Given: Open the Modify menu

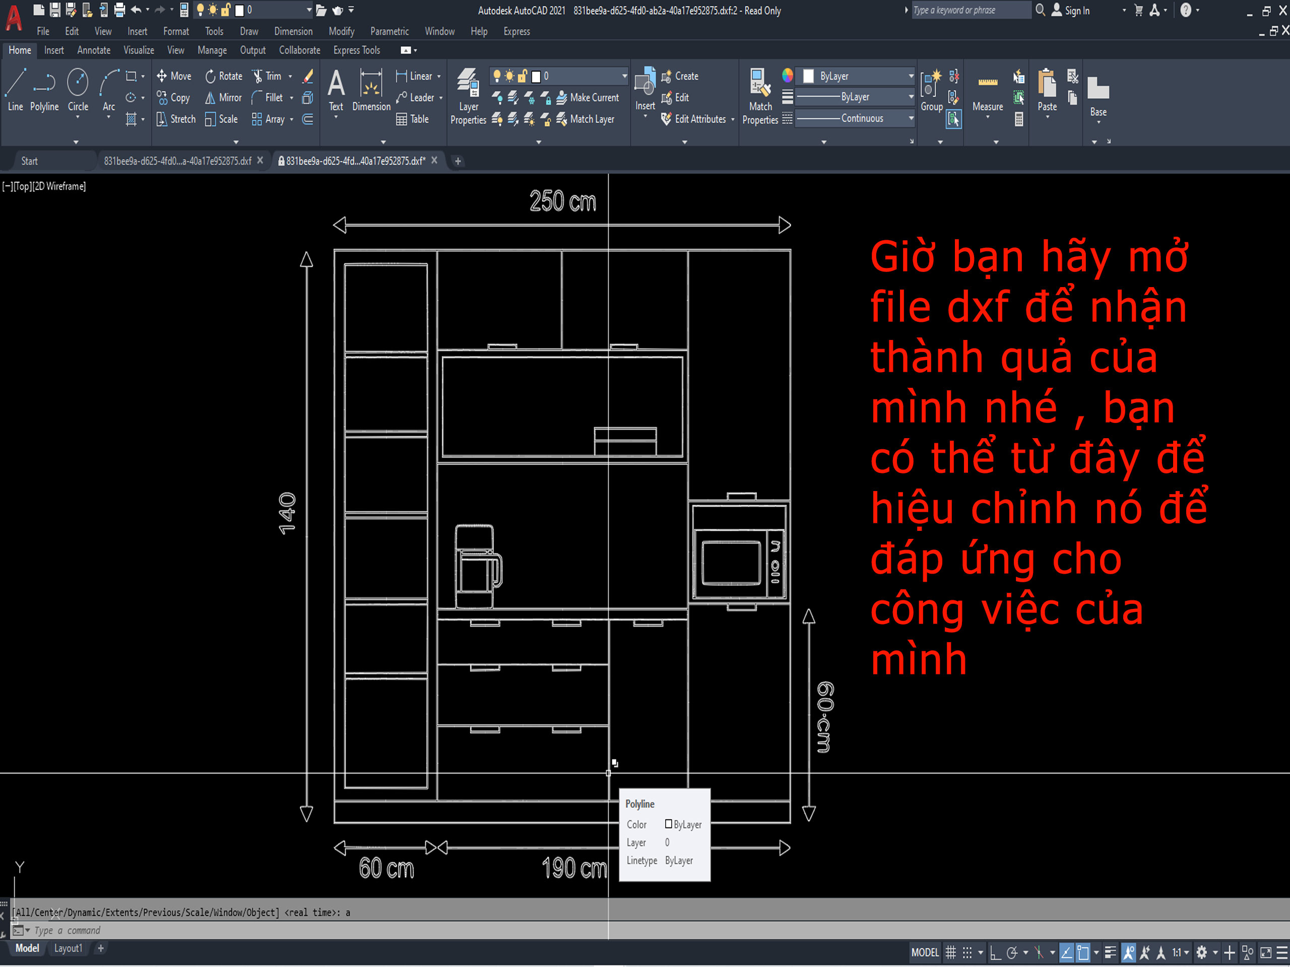Looking at the screenshot, I should pyautogui.click(x=341, y=31).
